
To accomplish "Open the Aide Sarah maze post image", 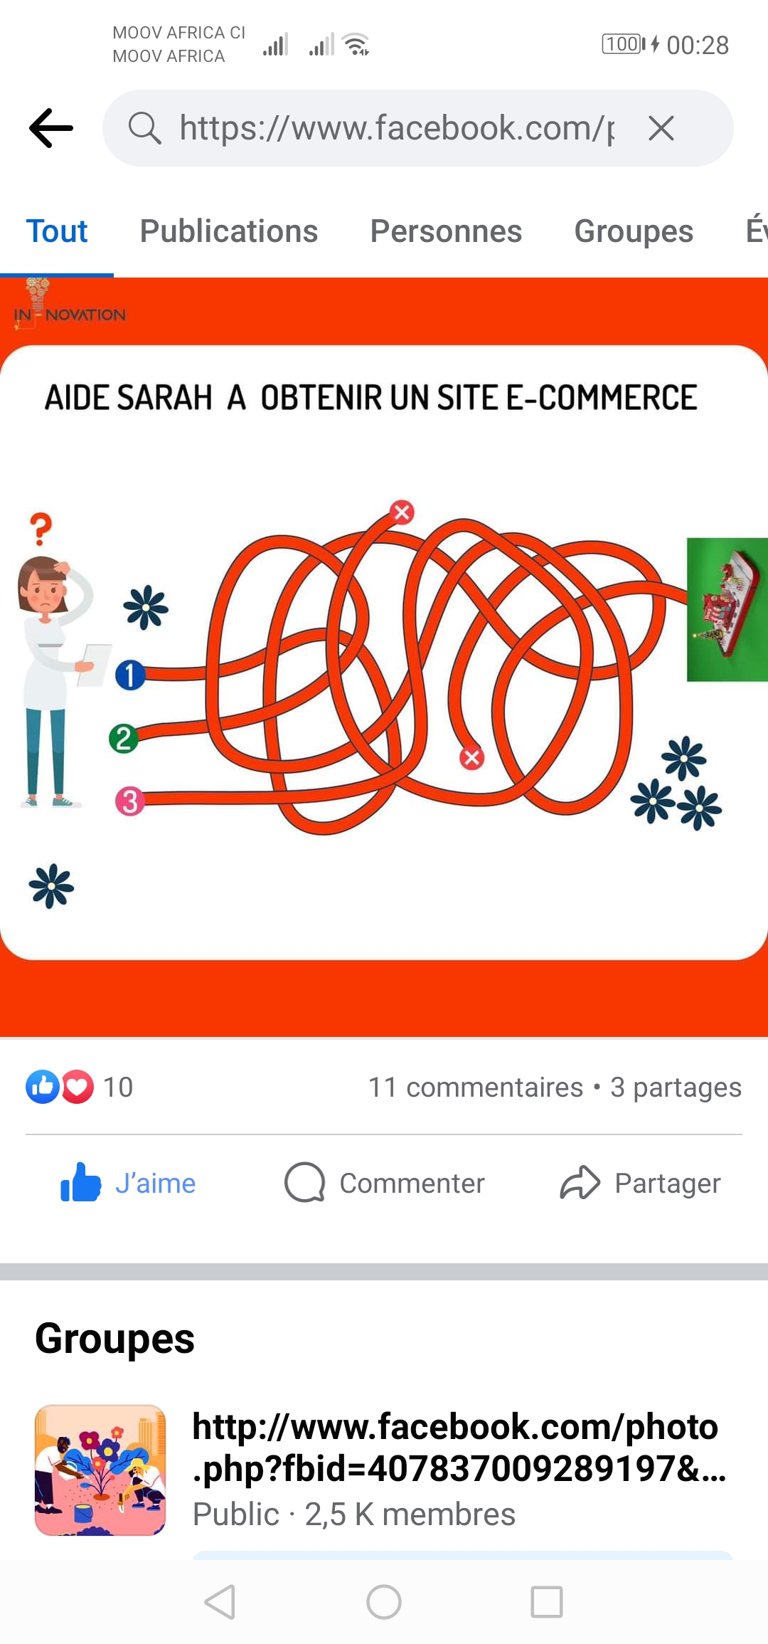I will [384, 656].
